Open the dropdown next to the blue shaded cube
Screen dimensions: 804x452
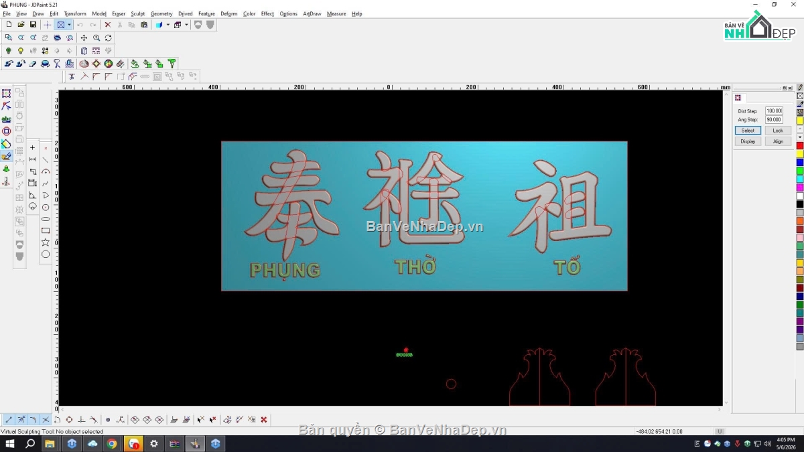[x=168, y=25]
